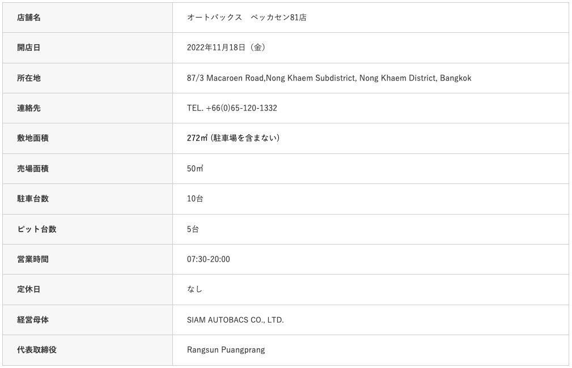
Task: Click the sales floor area value 50㎡
Action: (195, 169)
